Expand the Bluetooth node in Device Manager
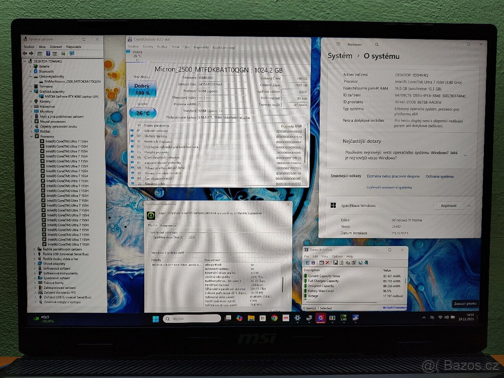This screenshot has width=504, height=378. pos(30,71)
